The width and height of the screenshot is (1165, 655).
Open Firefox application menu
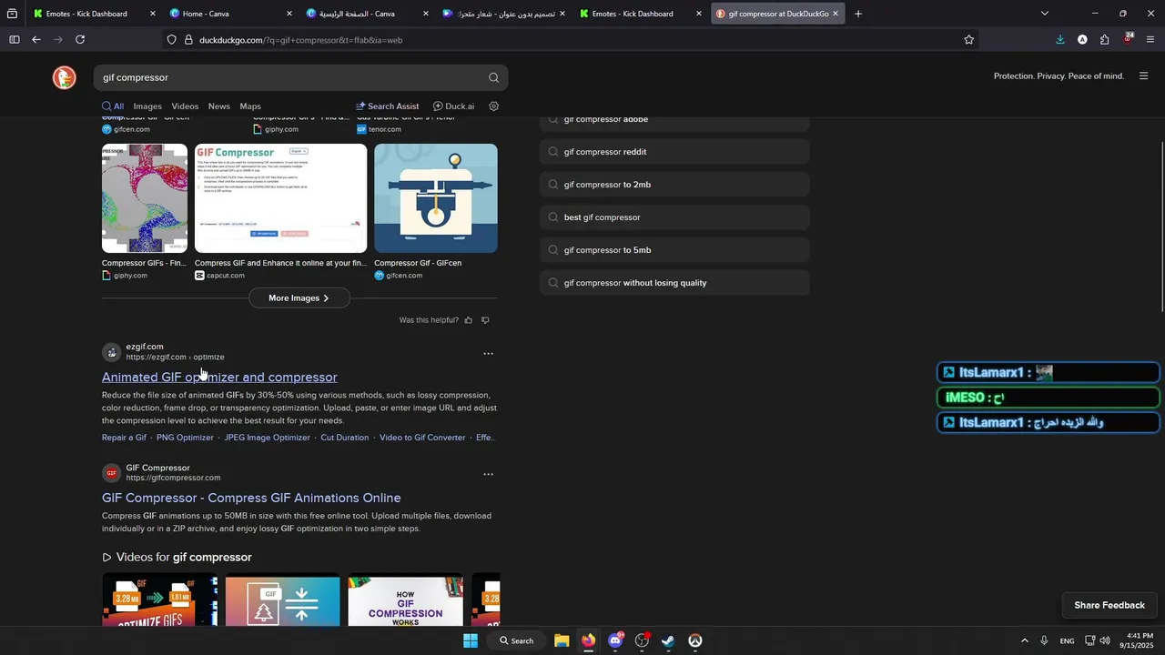(x=1150, y=40)
